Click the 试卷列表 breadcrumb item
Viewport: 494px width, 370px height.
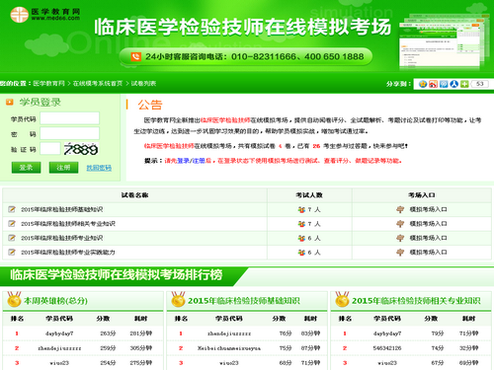click(x=143, y=84)
